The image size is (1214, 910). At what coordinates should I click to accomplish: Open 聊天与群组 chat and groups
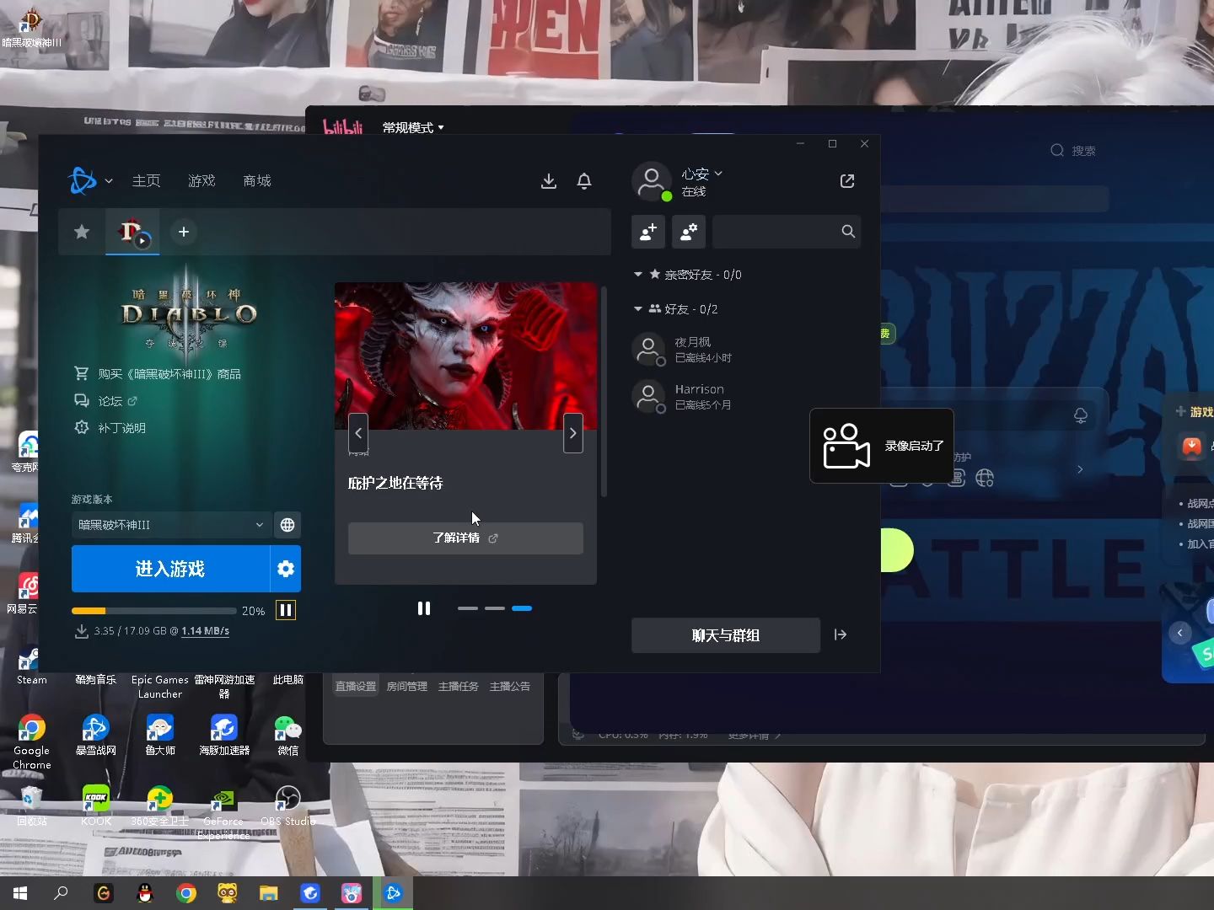pos(726,635)
